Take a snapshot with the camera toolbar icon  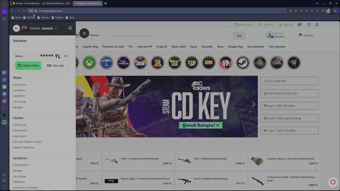click(x=296, y=11)
